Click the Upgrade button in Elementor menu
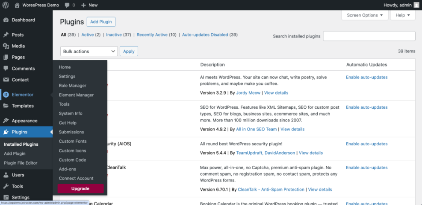 coord(80,189)
